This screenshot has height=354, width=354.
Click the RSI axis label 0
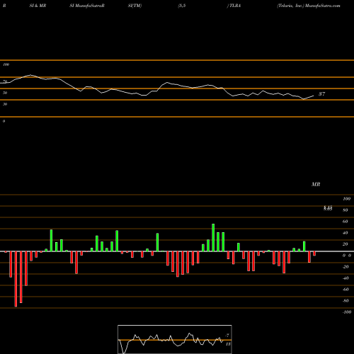4,121
